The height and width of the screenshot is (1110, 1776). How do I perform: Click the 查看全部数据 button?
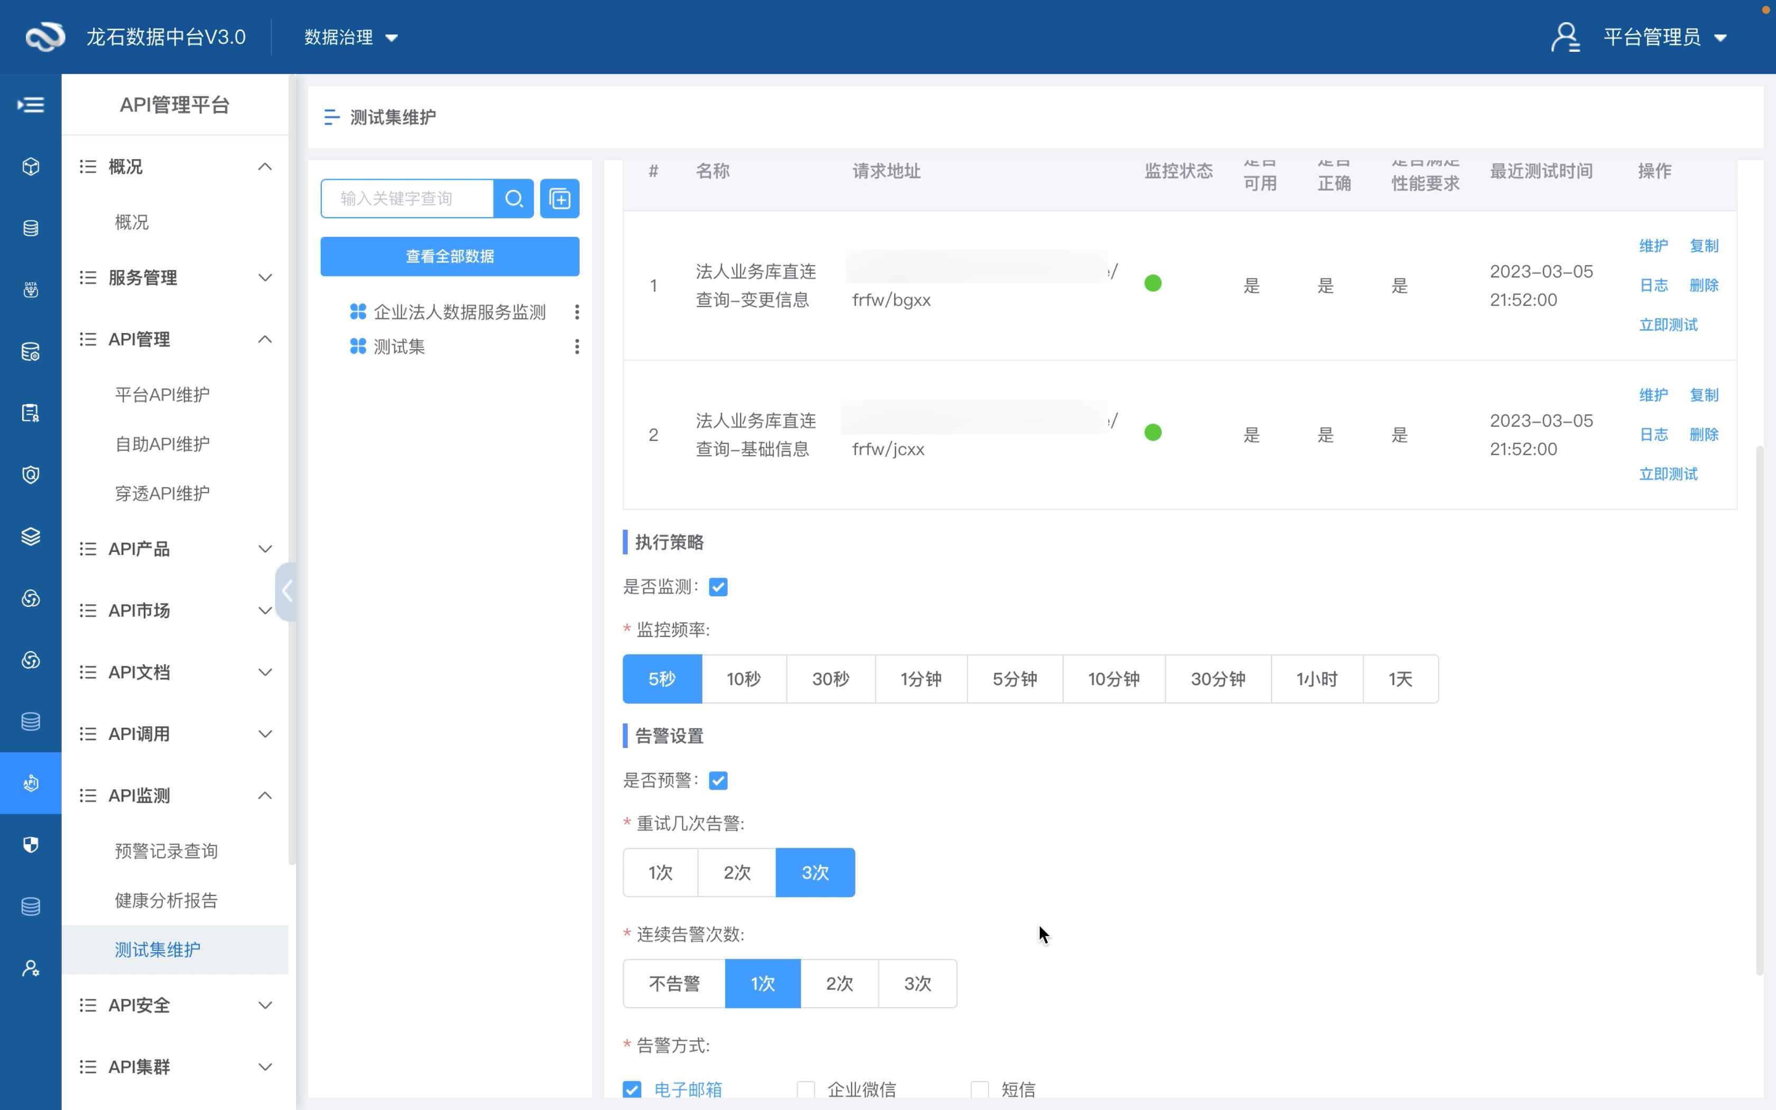coord(449,256)
